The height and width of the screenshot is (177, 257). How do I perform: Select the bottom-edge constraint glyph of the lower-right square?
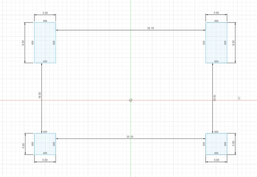tap(216, 153)
